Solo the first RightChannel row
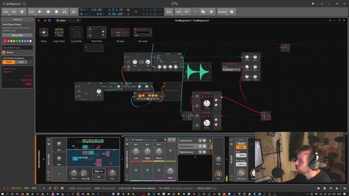The height and width of the screenshot is (196, 349). (200, 146)
